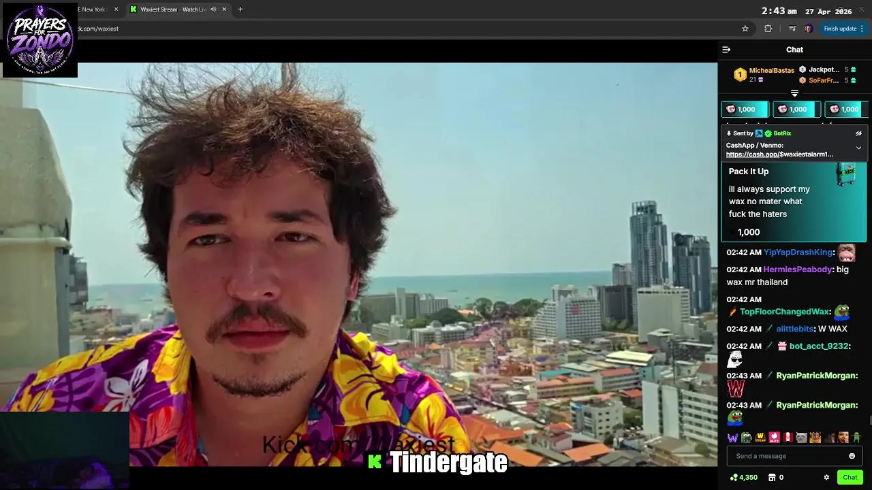The image size is (872, 490).
Task: Open chat settings gear
Action: point(826,478)
